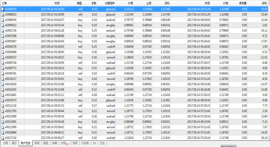Click the order icon for row 42990613

pos(3,25)
